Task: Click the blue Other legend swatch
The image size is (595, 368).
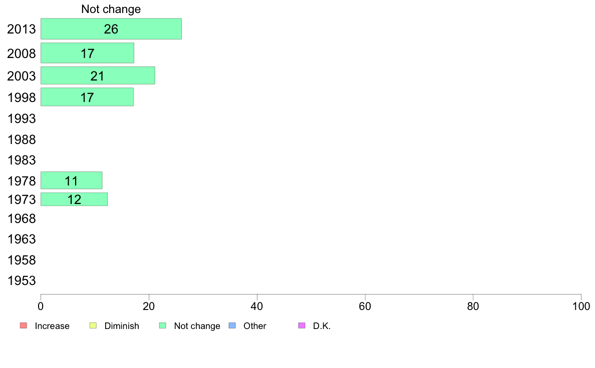Action: coord(232,325)
